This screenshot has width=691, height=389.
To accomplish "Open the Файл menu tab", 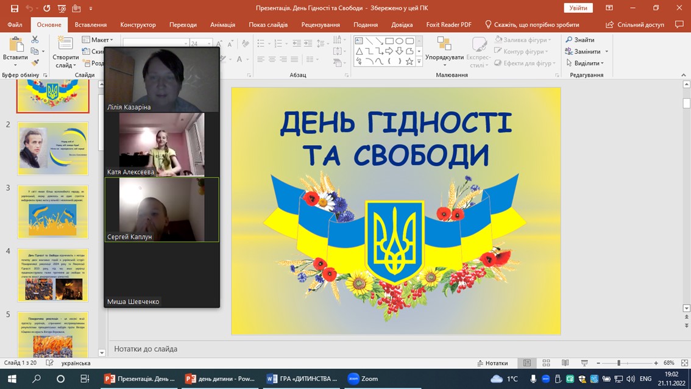I will (15, 25).
